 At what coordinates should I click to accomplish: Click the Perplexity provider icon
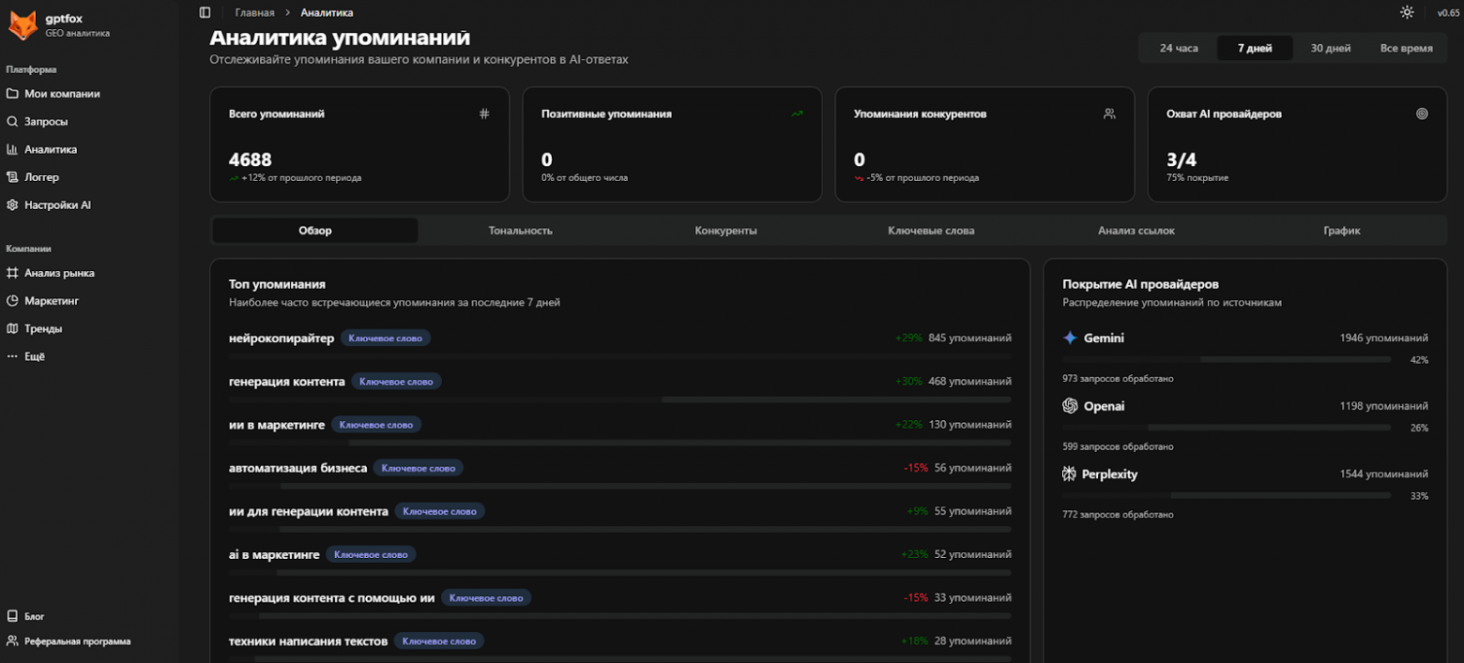pos(1070,474)
